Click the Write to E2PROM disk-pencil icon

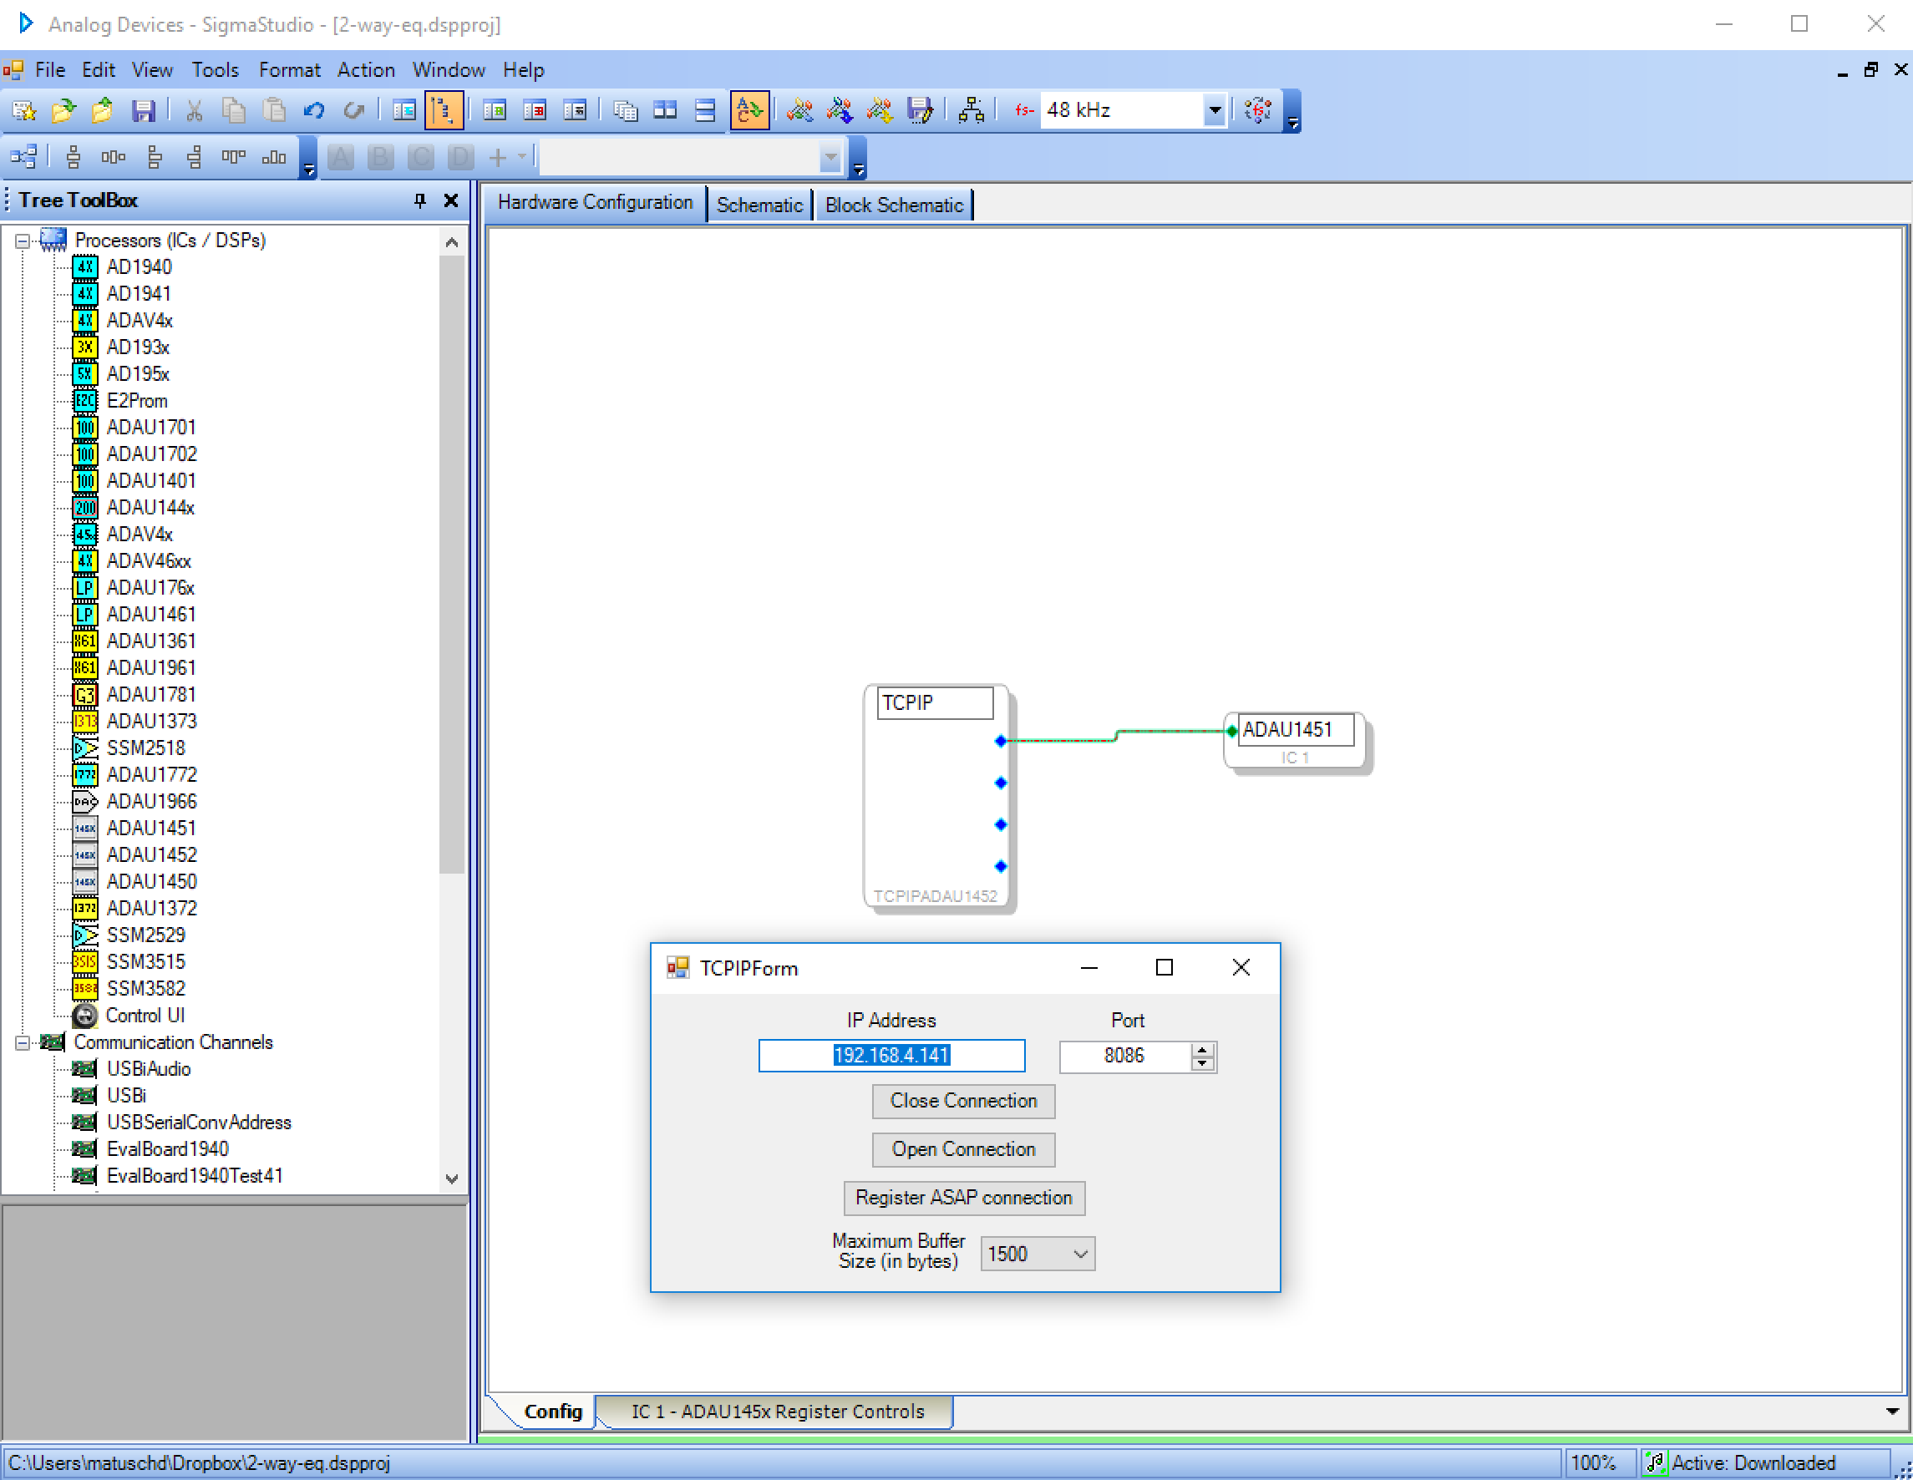[x=920, y=110]
